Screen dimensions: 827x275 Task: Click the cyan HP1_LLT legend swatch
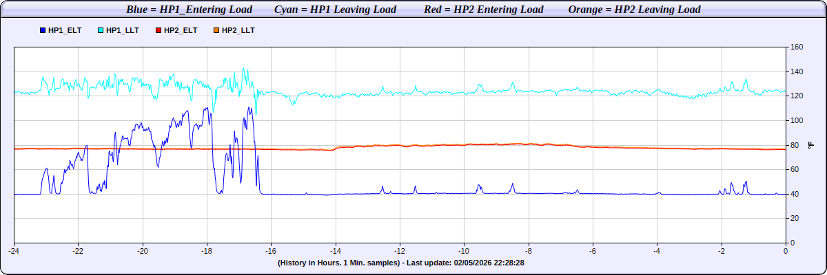click(101, 31)
